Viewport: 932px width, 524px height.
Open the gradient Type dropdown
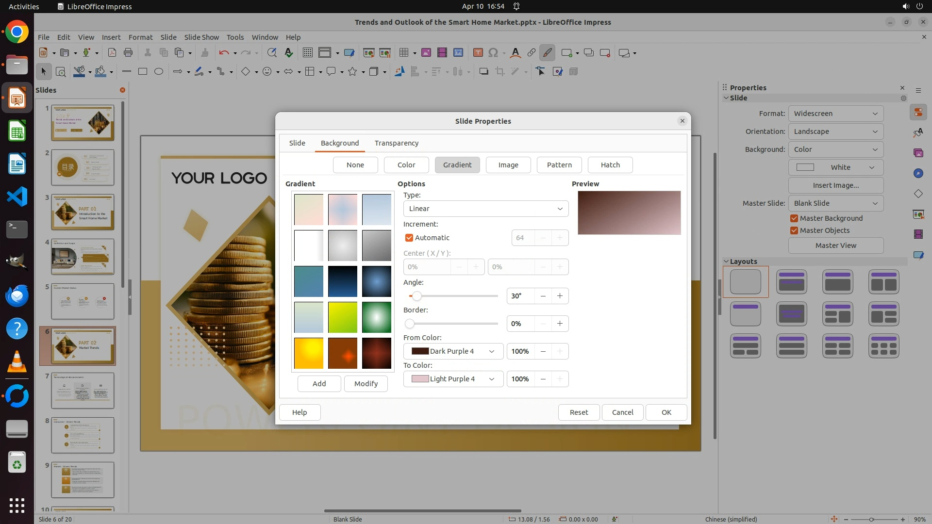[x=485, y=209]
